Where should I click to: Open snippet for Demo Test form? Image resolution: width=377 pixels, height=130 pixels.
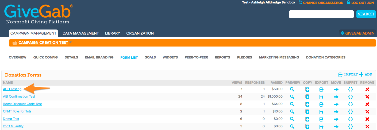[350, 119]
